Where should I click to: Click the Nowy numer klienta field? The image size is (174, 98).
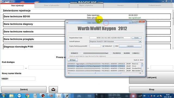[x=18, y=79]
